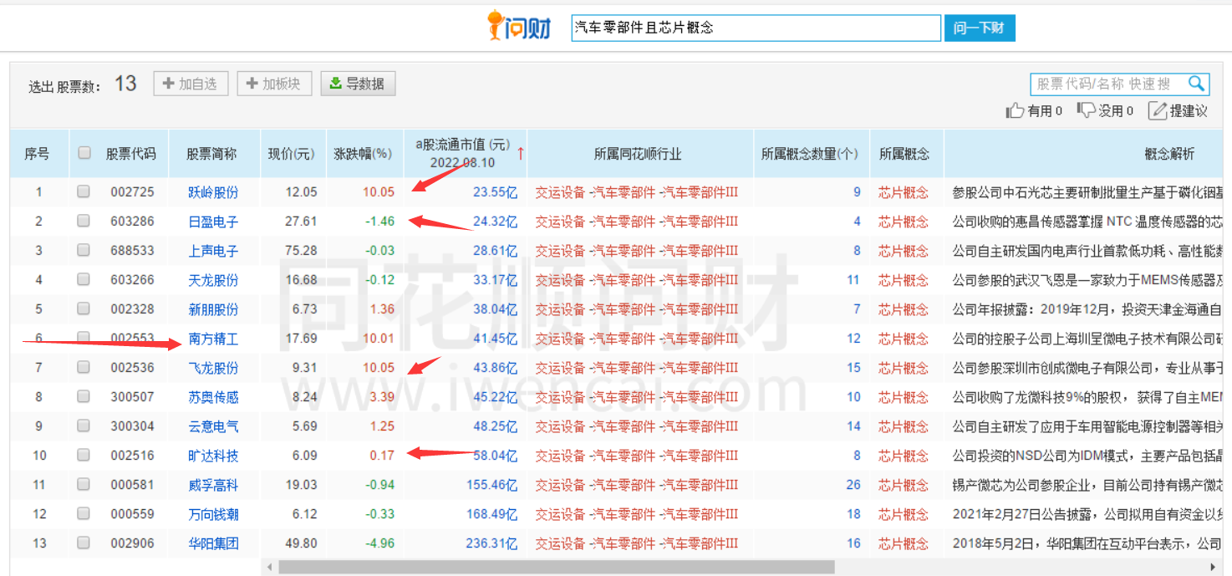
Task: Check the box for stock 002725
Action: (84, 191)
